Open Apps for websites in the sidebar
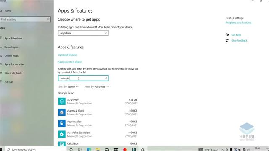The image size is (269, 151). tap(14, 64)
